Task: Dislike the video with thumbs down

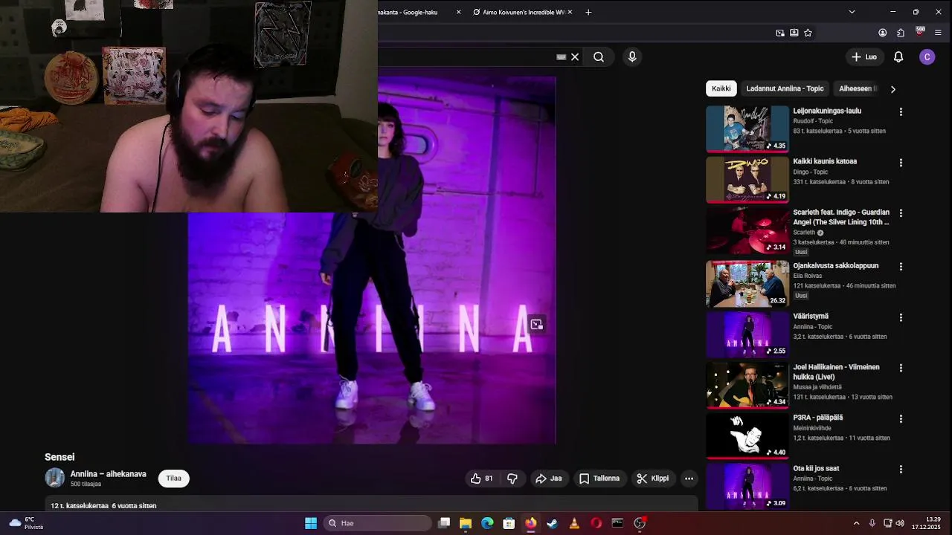Action: coord(512,479)
